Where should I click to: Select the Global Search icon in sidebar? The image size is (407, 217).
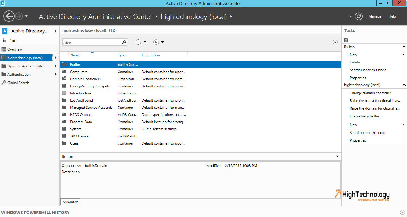(4, 83)
